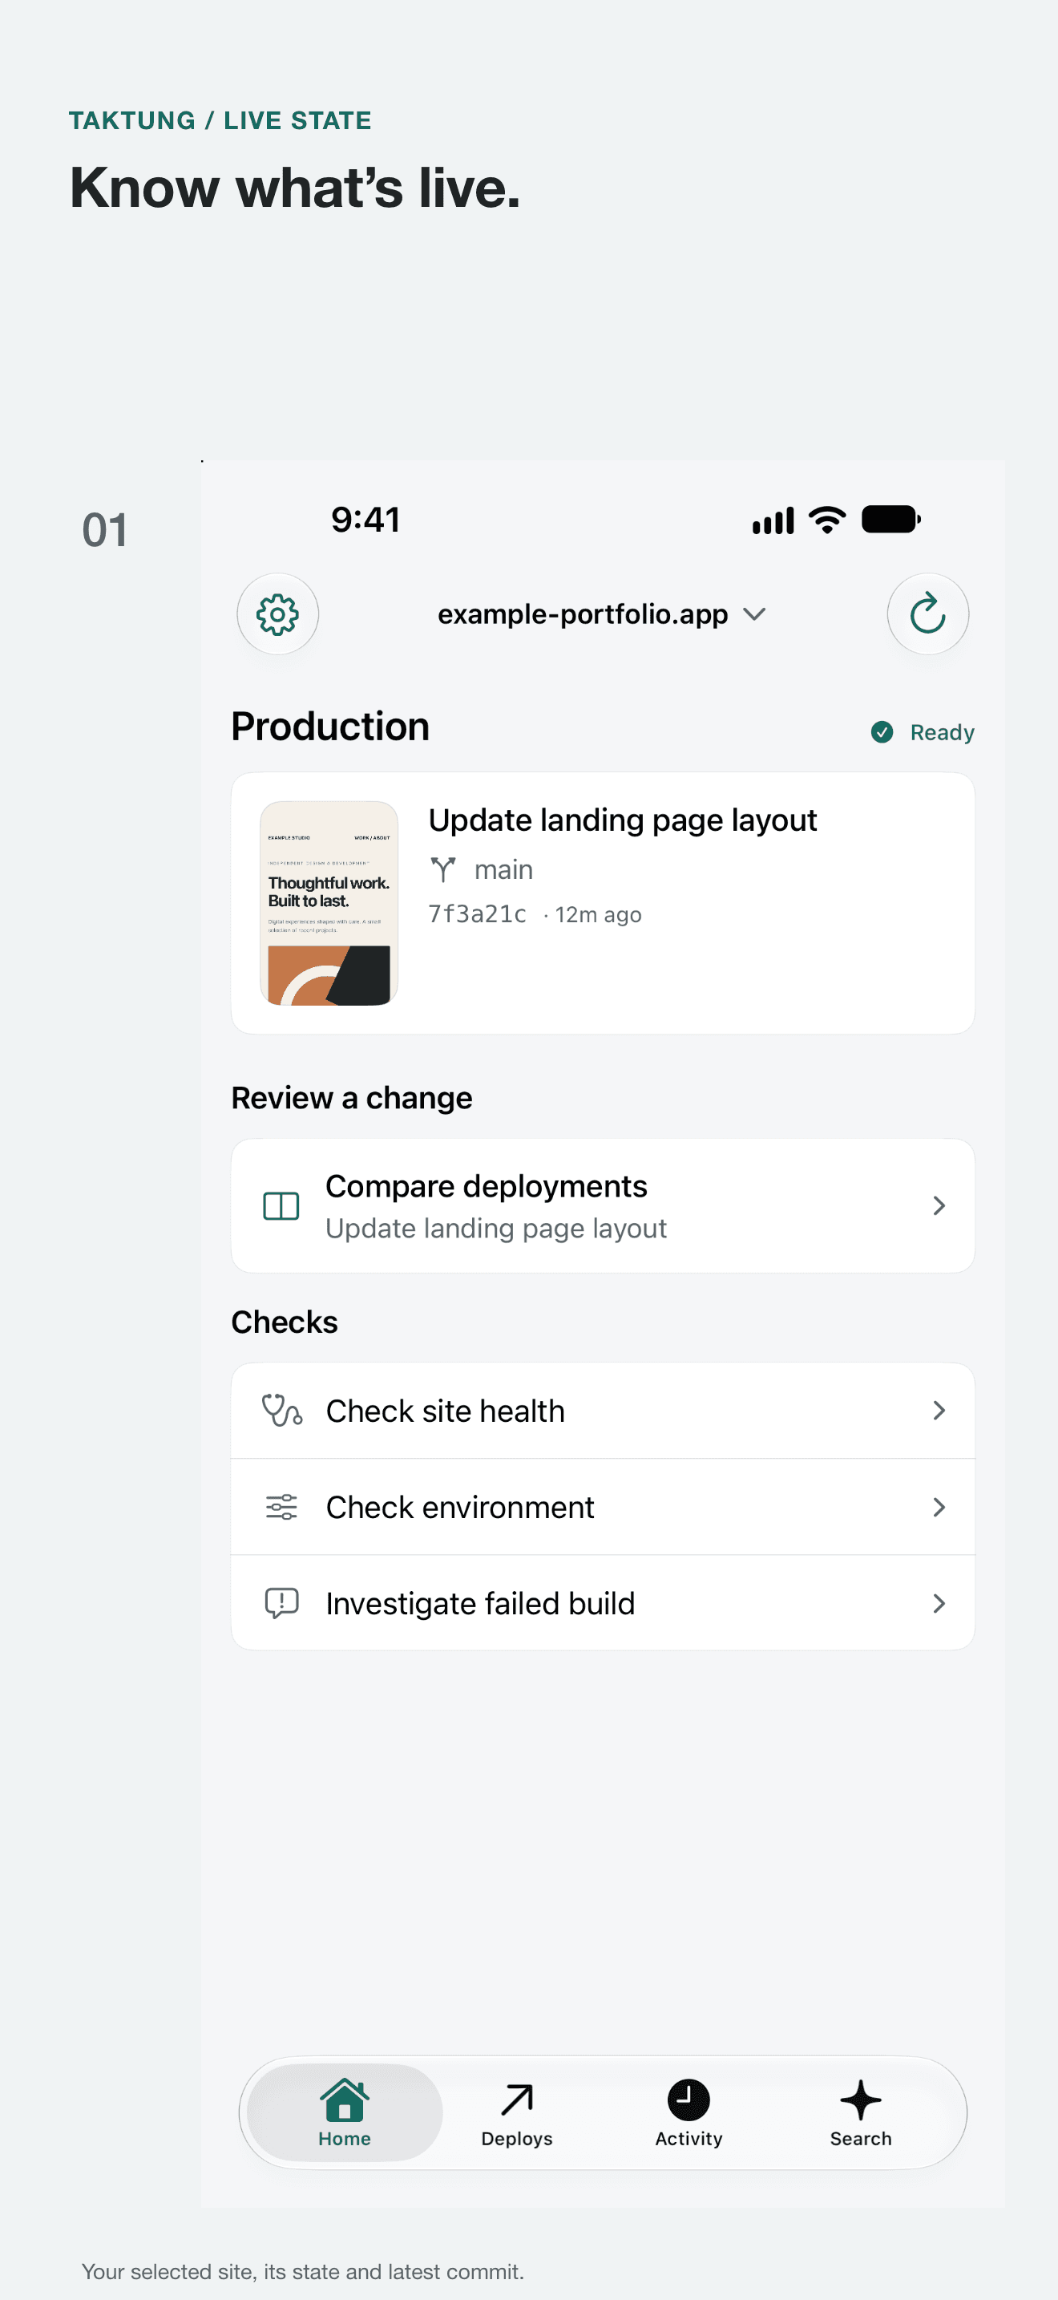Open the production site preview thumbnail
1058x2300 pixels.
click(x=329, y=903)
